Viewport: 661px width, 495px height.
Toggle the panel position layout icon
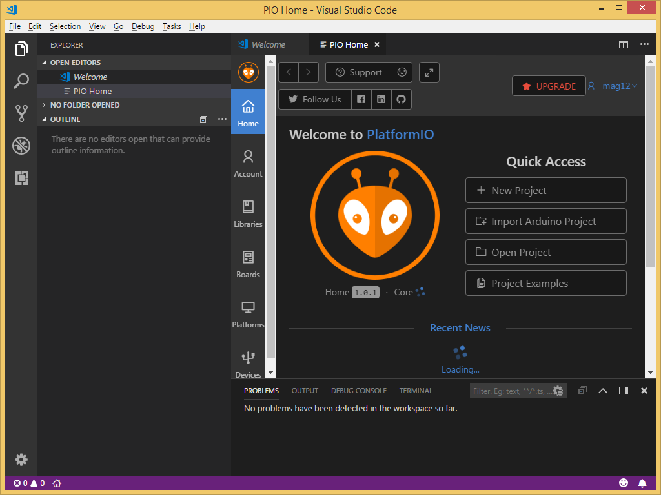tap(623, 390)
